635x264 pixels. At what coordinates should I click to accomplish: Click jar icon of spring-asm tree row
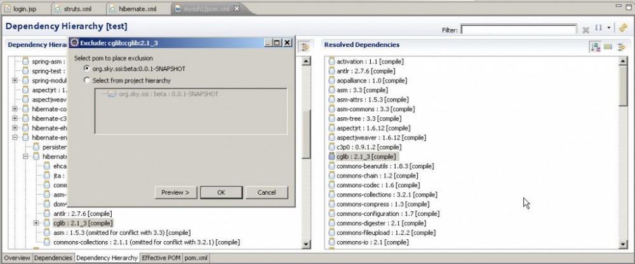25,62
